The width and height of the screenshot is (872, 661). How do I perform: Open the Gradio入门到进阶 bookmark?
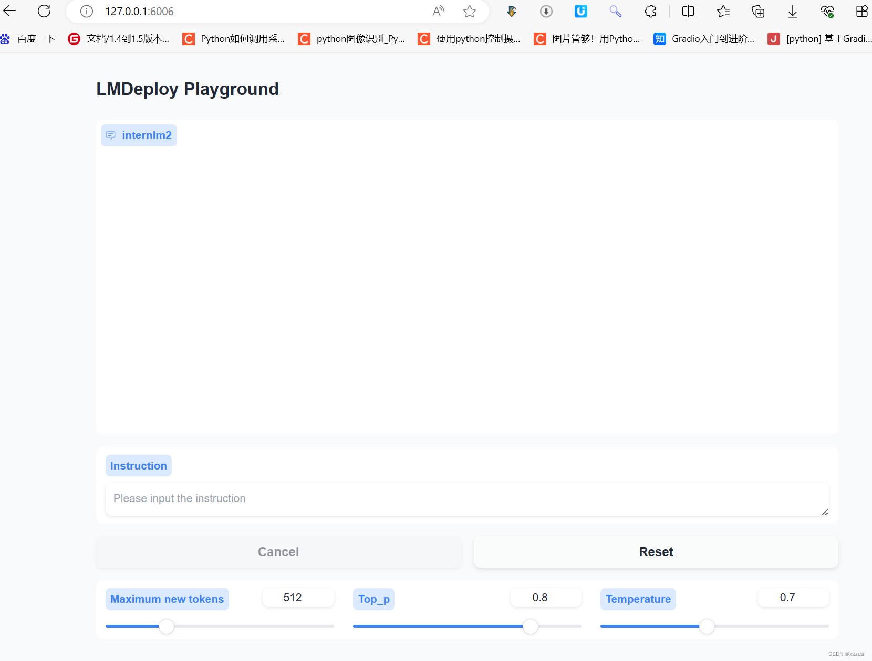click(704, 38)
